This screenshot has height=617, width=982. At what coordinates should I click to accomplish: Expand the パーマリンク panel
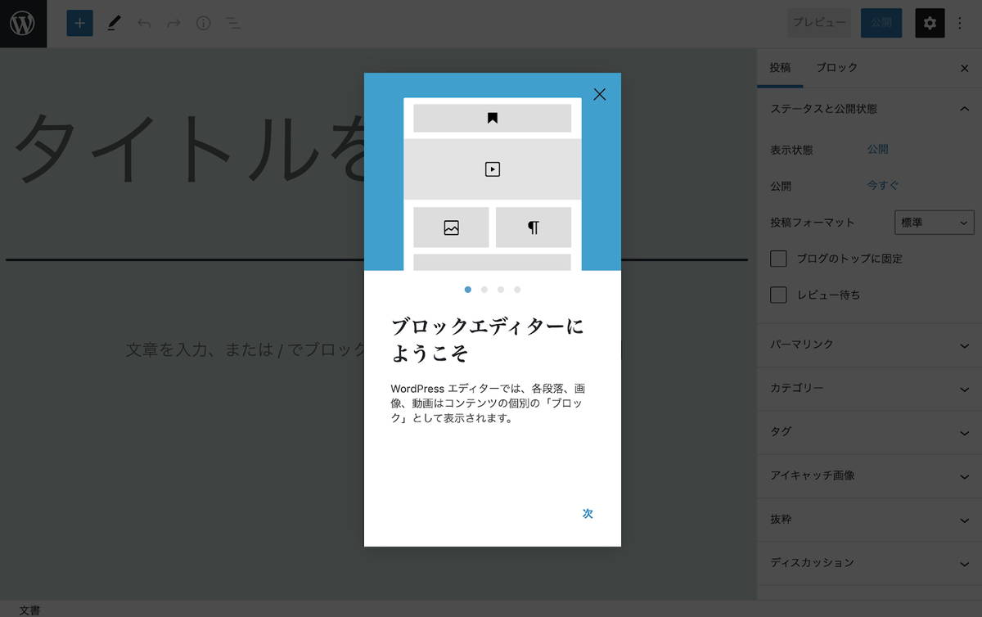point(869,345)
